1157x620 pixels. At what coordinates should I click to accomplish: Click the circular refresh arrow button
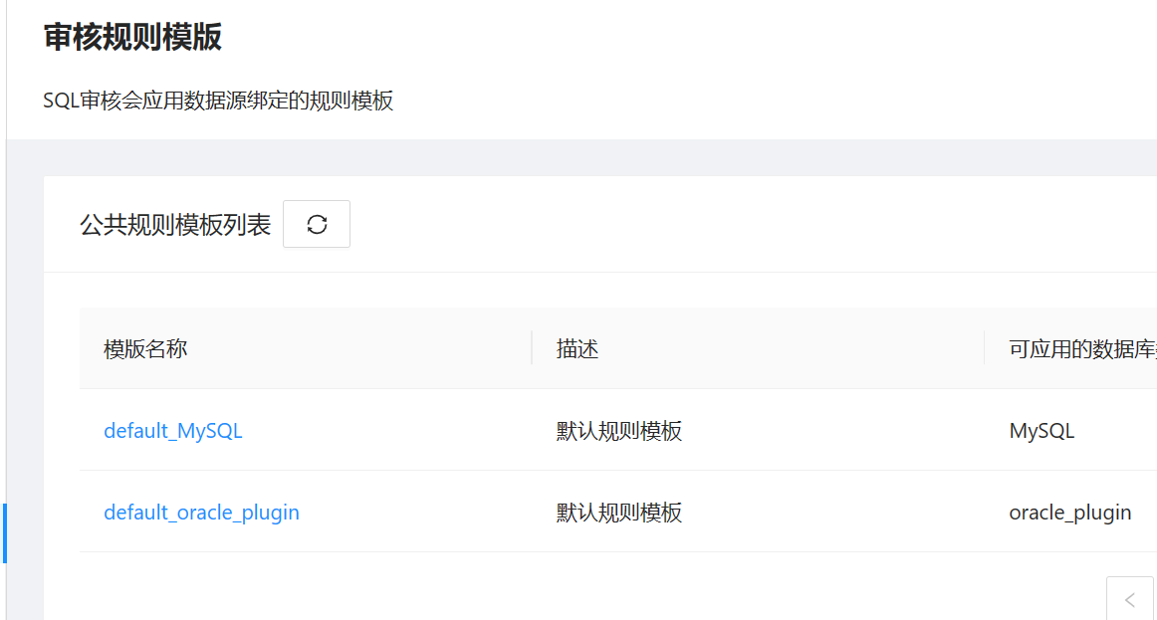tap(316, 223)
